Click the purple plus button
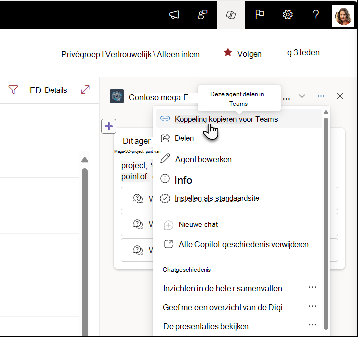Viewport: 358px width, 337px height. click(109, 126)
